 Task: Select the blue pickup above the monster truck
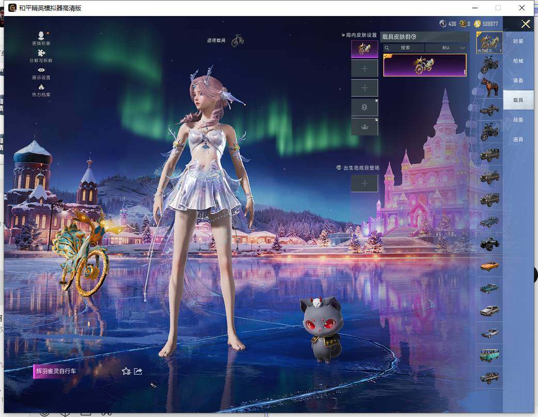point(489,221)
